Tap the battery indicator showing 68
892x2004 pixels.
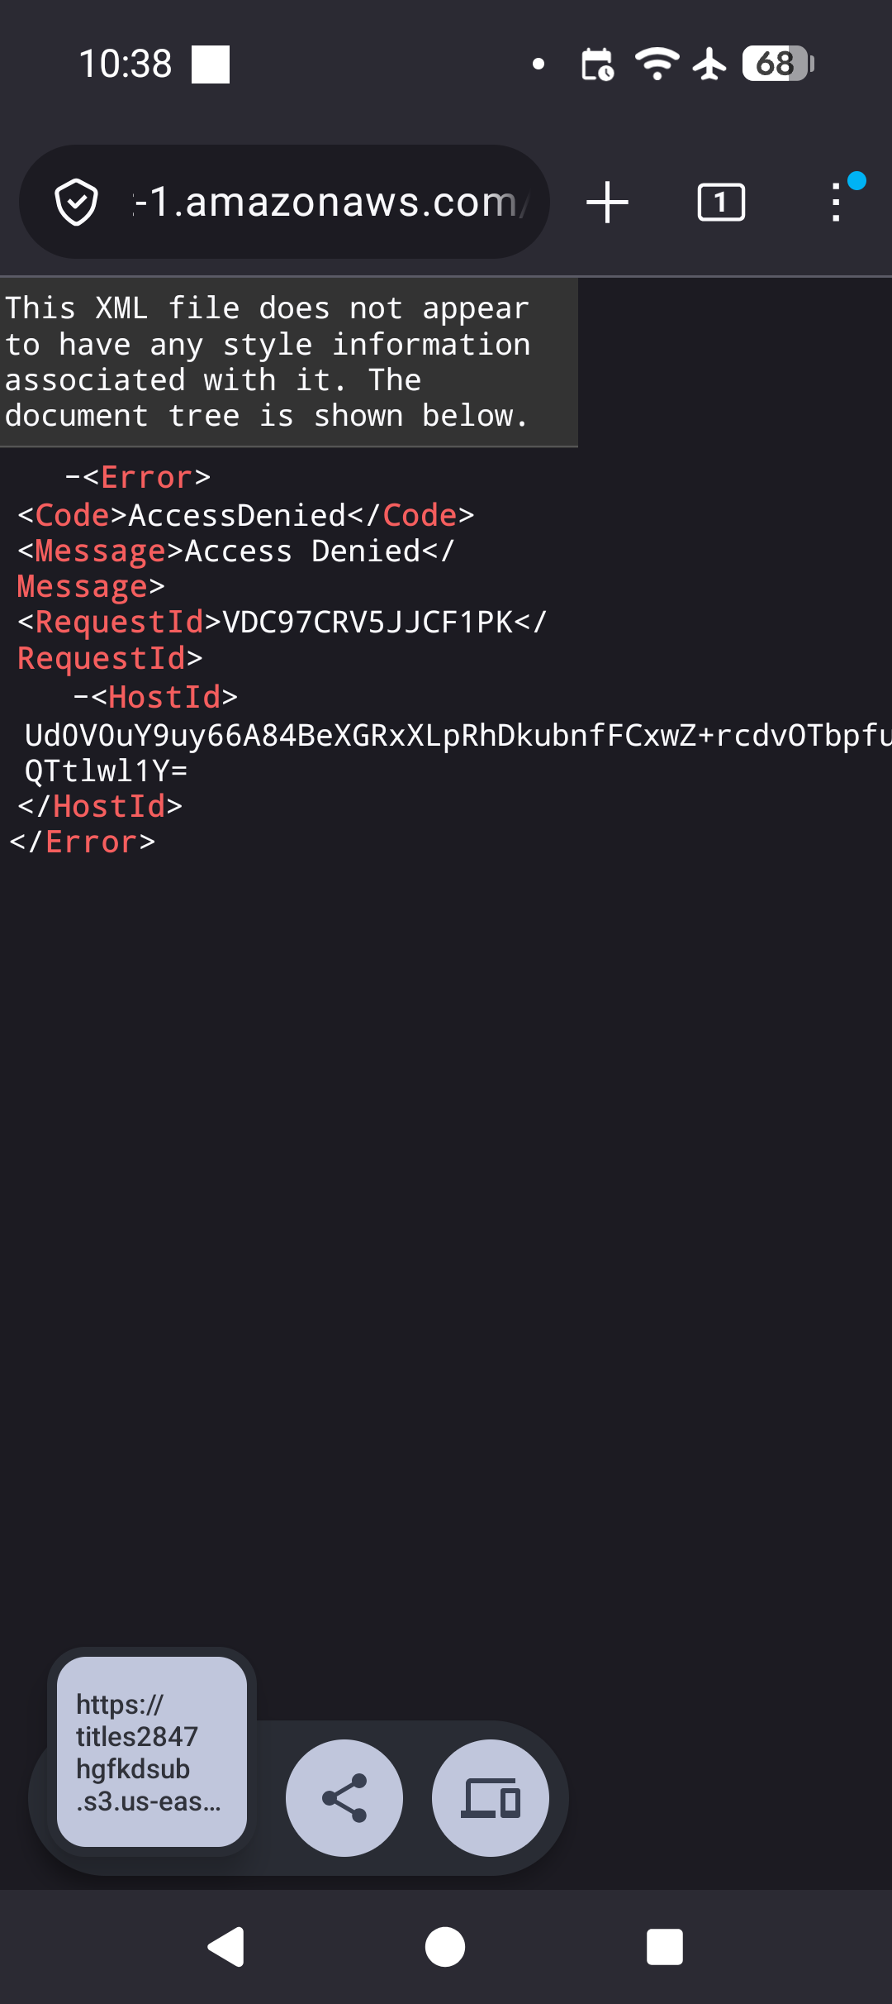point(778,64)
